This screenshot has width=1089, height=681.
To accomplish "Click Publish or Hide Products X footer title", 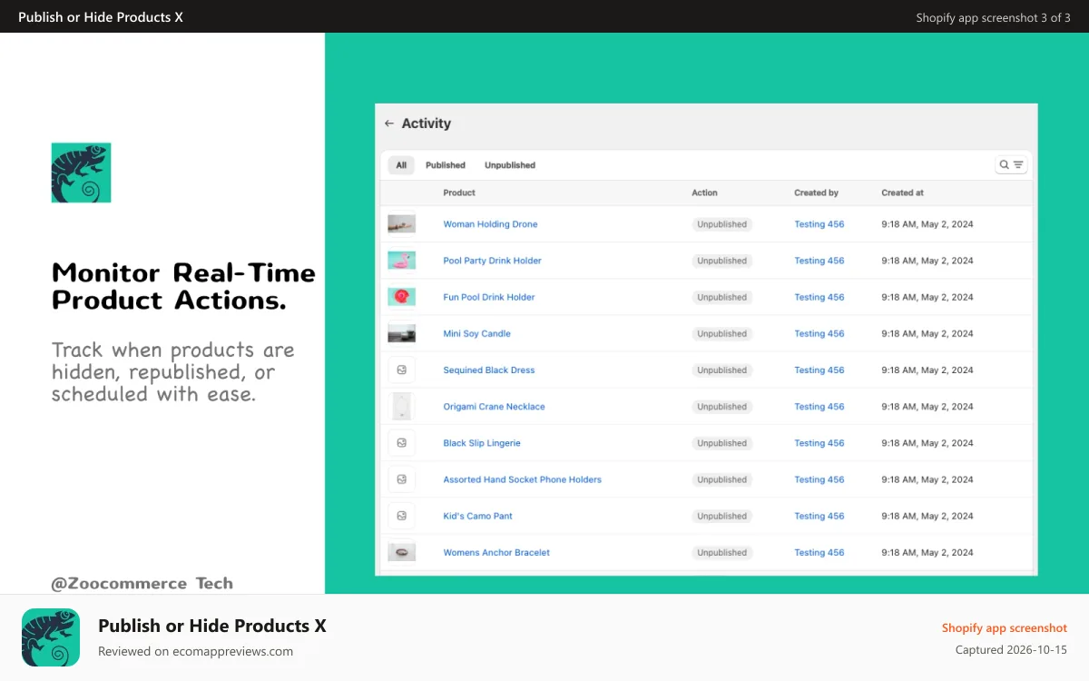I will tap(212, 626).
